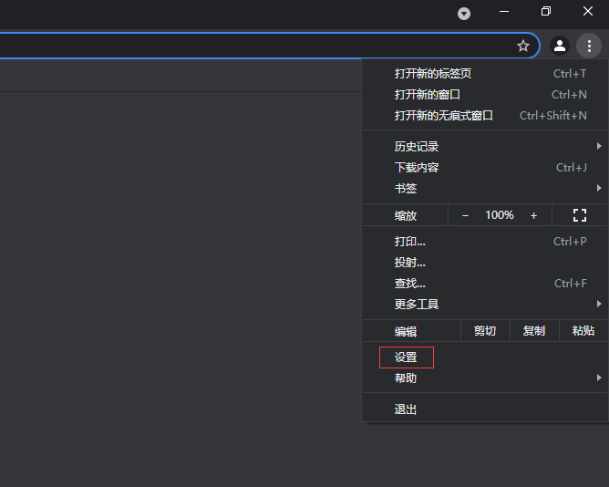Choose 下载内容 from the menu

click(x=417, y=168)
